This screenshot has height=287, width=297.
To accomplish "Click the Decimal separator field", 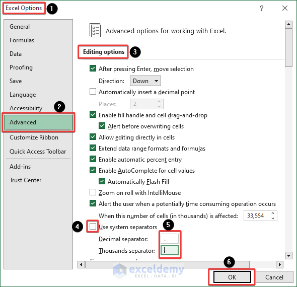I will 170,239.
